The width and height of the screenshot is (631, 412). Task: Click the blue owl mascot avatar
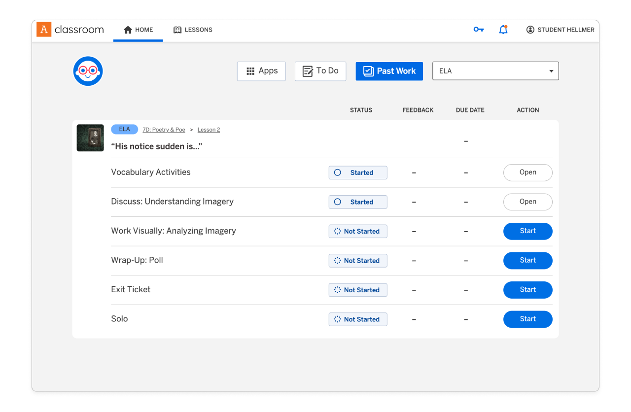(88, 71)
